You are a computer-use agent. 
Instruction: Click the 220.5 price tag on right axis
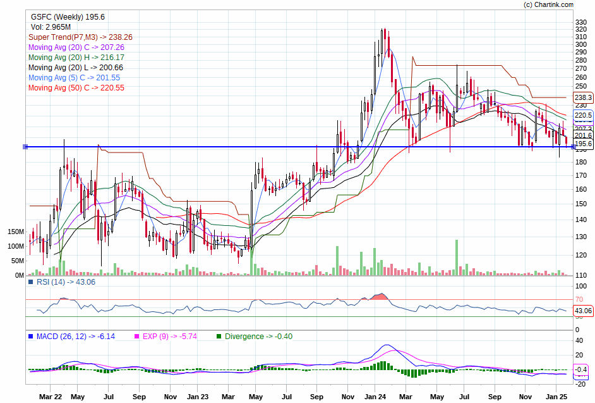pos(583,115)
